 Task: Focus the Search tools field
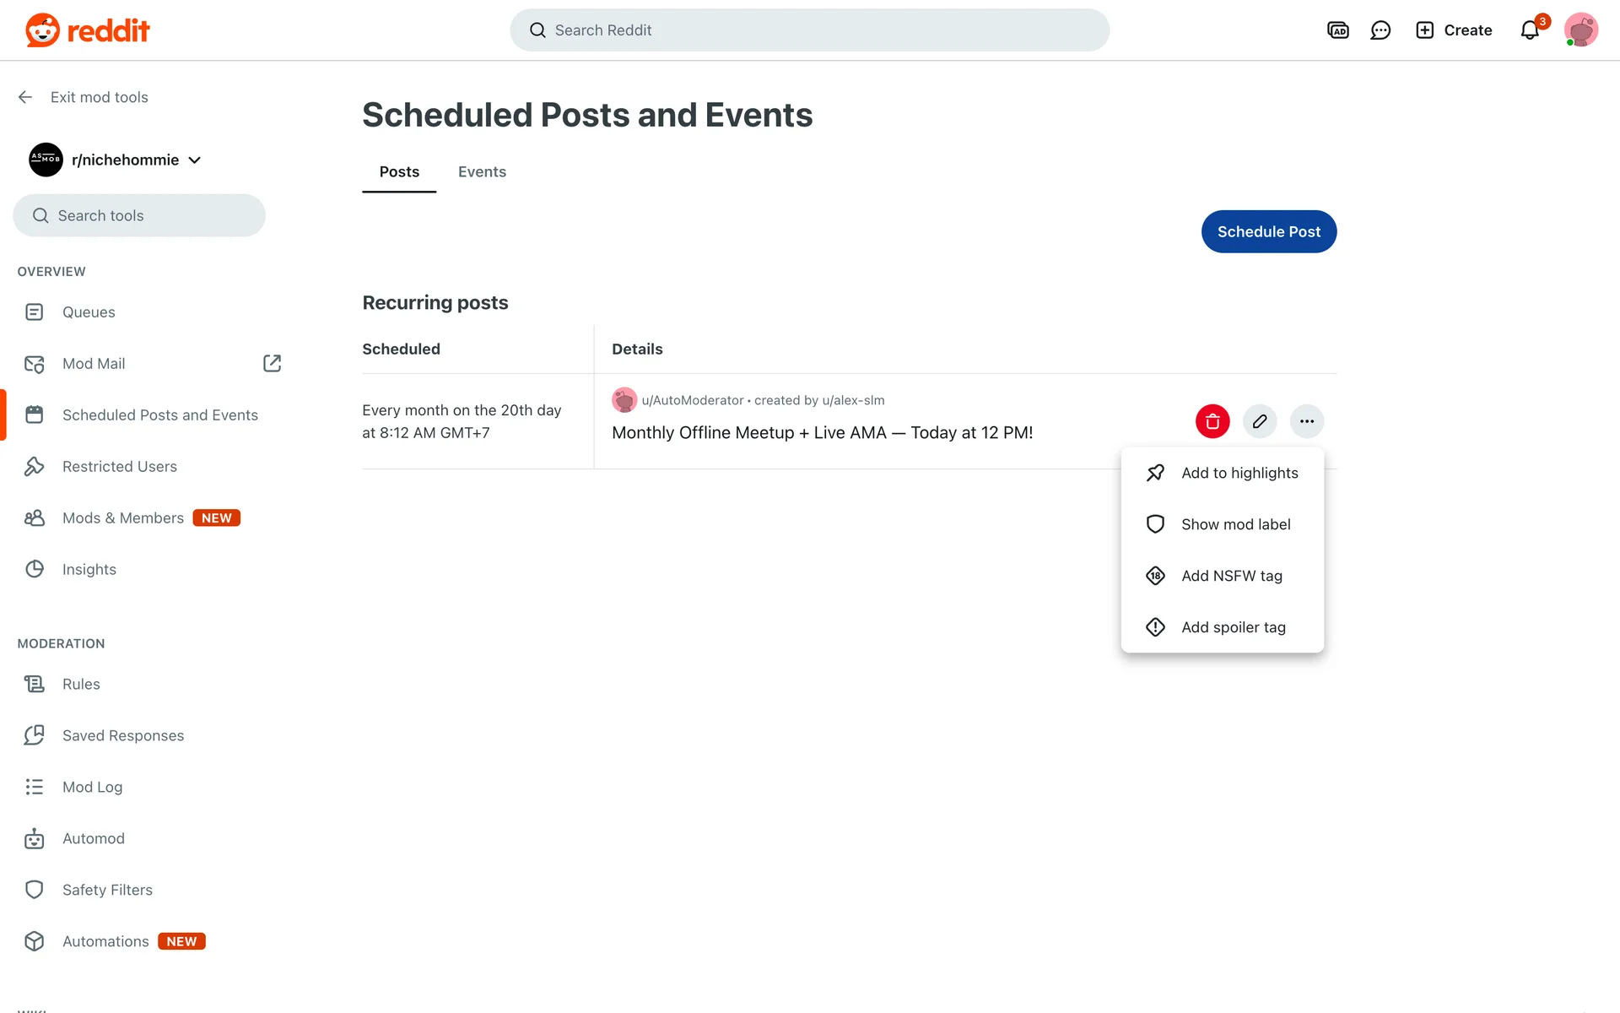coord(139,215)
